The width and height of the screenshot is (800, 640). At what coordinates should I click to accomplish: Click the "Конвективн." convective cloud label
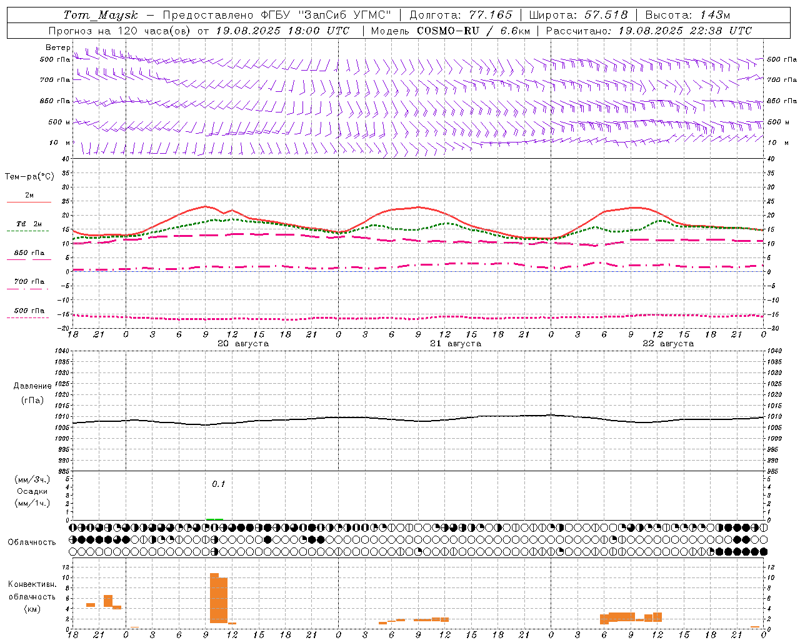coord(32,584)
